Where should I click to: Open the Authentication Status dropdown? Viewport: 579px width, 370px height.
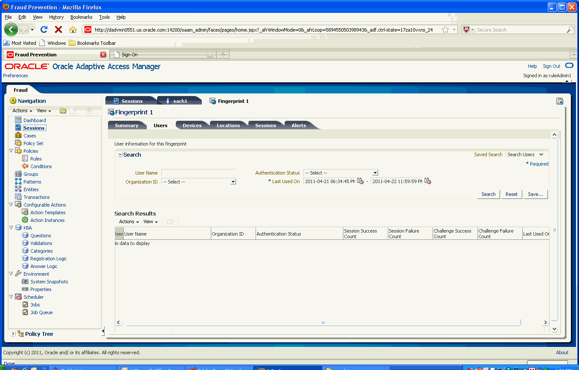pyautogui.click(x=374, y=172)
